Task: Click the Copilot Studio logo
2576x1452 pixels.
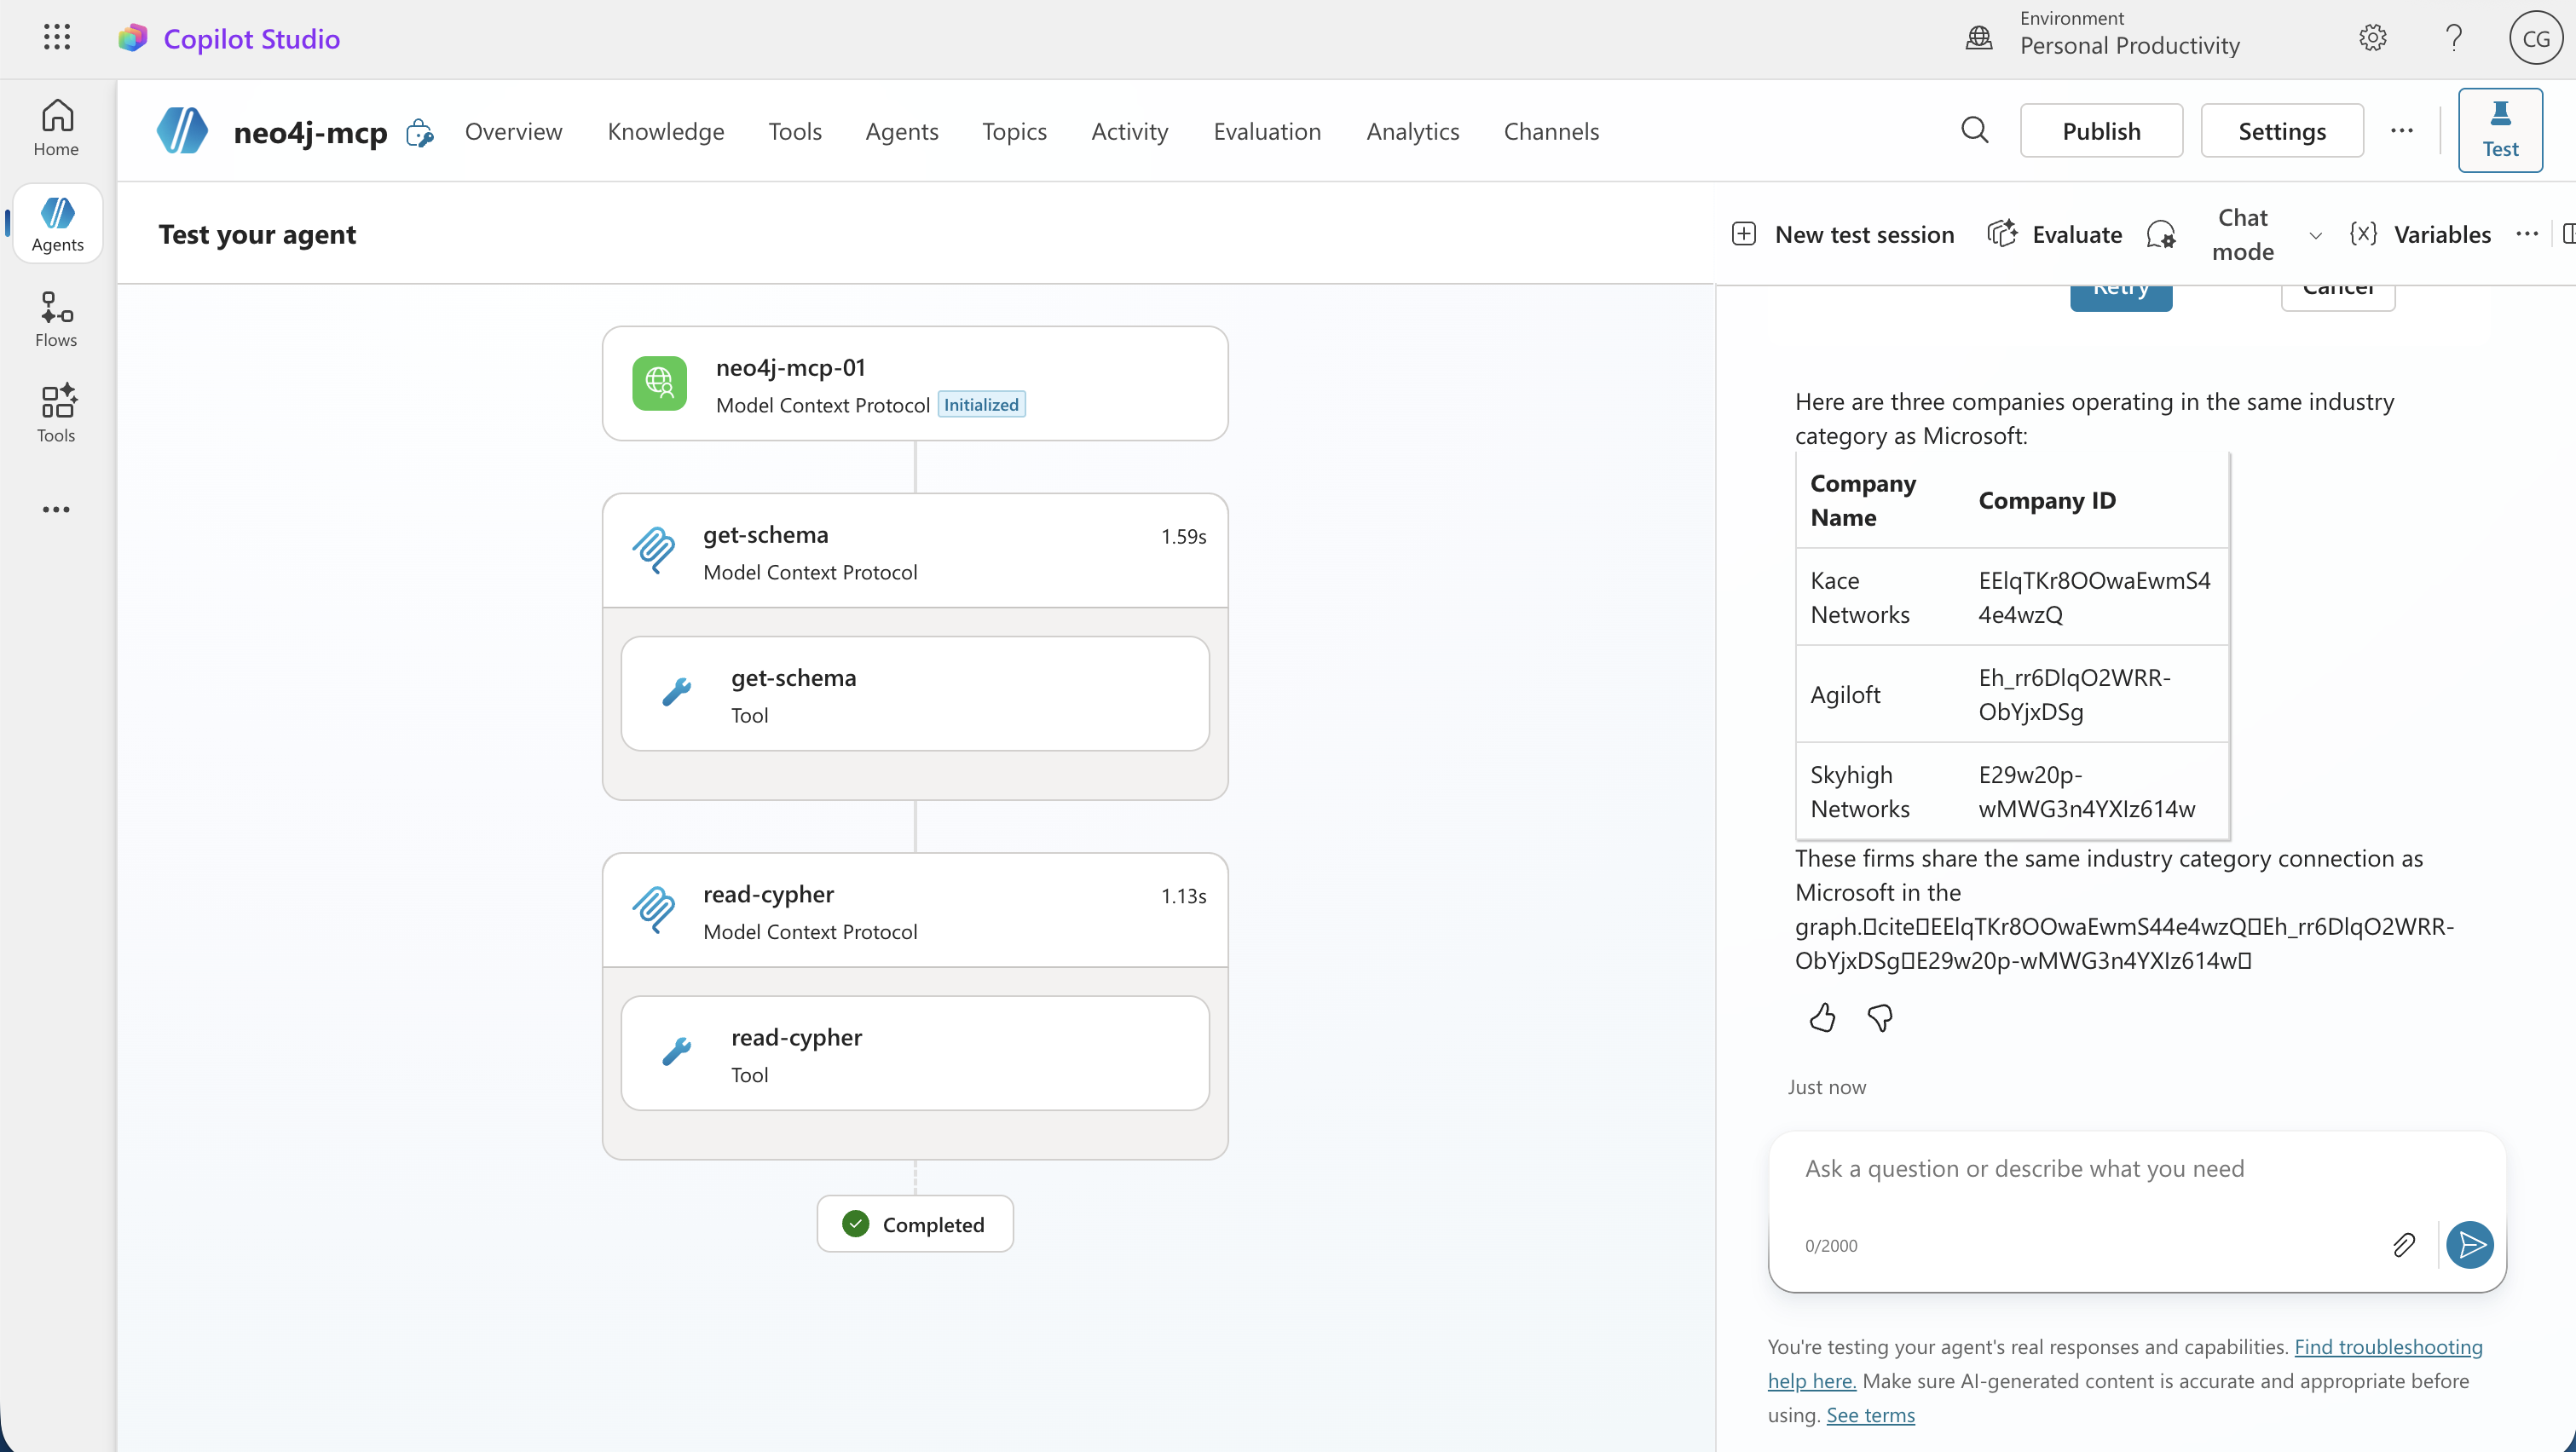Action: coord(132,38)
